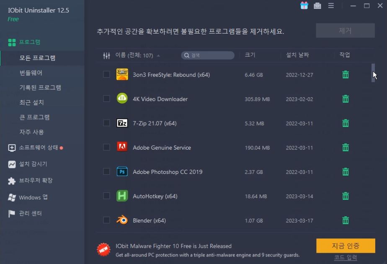Click the gift box icon in title bar
The image size is (387, 264).
coord(304,5)
